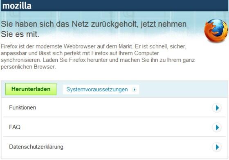Viewport: 229px width, 160px height.
Task: Select the Funktionen list entry
Action: click(114, 107)
